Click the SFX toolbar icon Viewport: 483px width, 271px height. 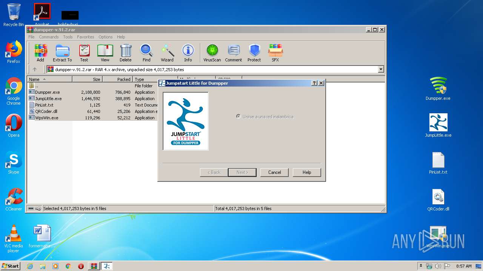(x=275, y=53)
